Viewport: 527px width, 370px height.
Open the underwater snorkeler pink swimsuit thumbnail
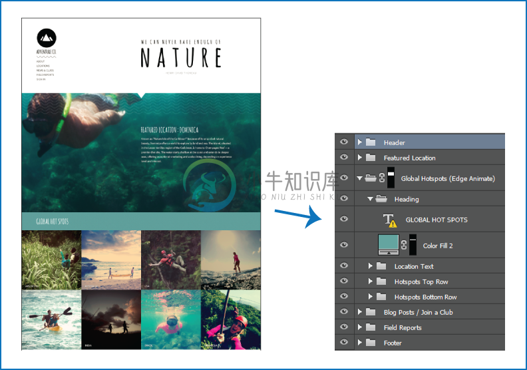click(x=171, y=319)
